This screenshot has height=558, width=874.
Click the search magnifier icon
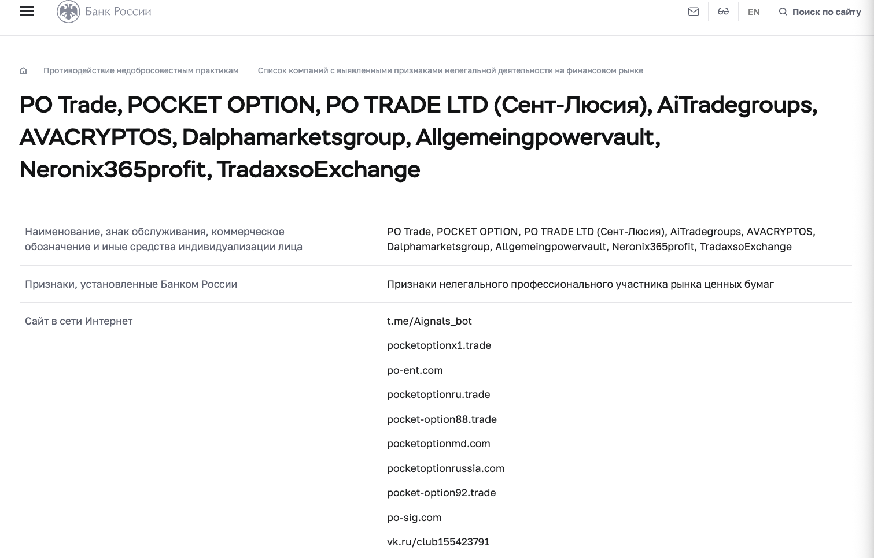783,12
